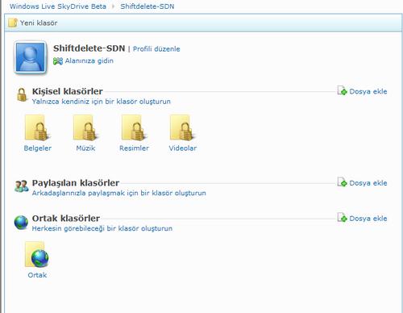Image resolution: width=403 pixels, height=313 pixels.
Task: Click Herkesin görebileceği bir klasör oluşturun
Action: tap(102, 228)
